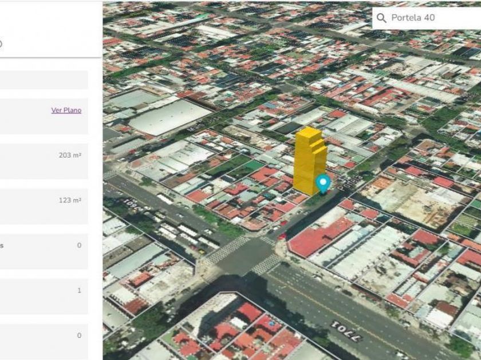Screen dimensions: 481x360
Task: Click the 123 m² area row
Action: [44, 206]
